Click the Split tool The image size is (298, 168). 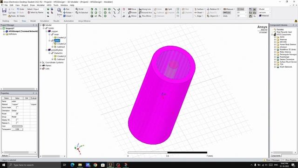tap(169, 9)
